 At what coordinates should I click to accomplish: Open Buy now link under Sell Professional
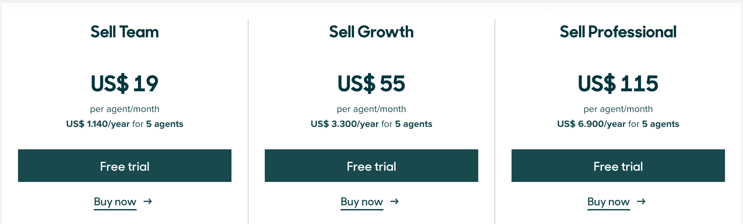point(609,202)
